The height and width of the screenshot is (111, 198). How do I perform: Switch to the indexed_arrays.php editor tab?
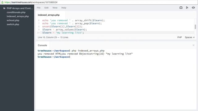pos(49,15)
